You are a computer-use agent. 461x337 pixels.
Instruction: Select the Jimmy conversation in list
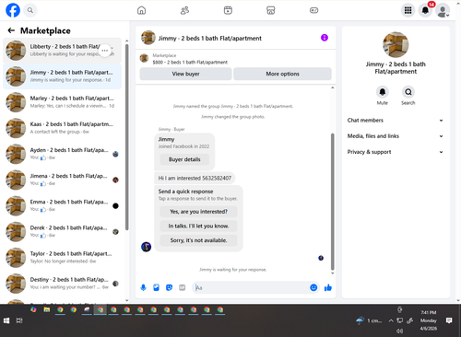pyautogui.click(x=63, y=76)
